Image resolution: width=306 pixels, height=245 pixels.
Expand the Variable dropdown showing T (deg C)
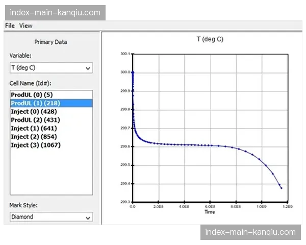(x=51, y=67)
